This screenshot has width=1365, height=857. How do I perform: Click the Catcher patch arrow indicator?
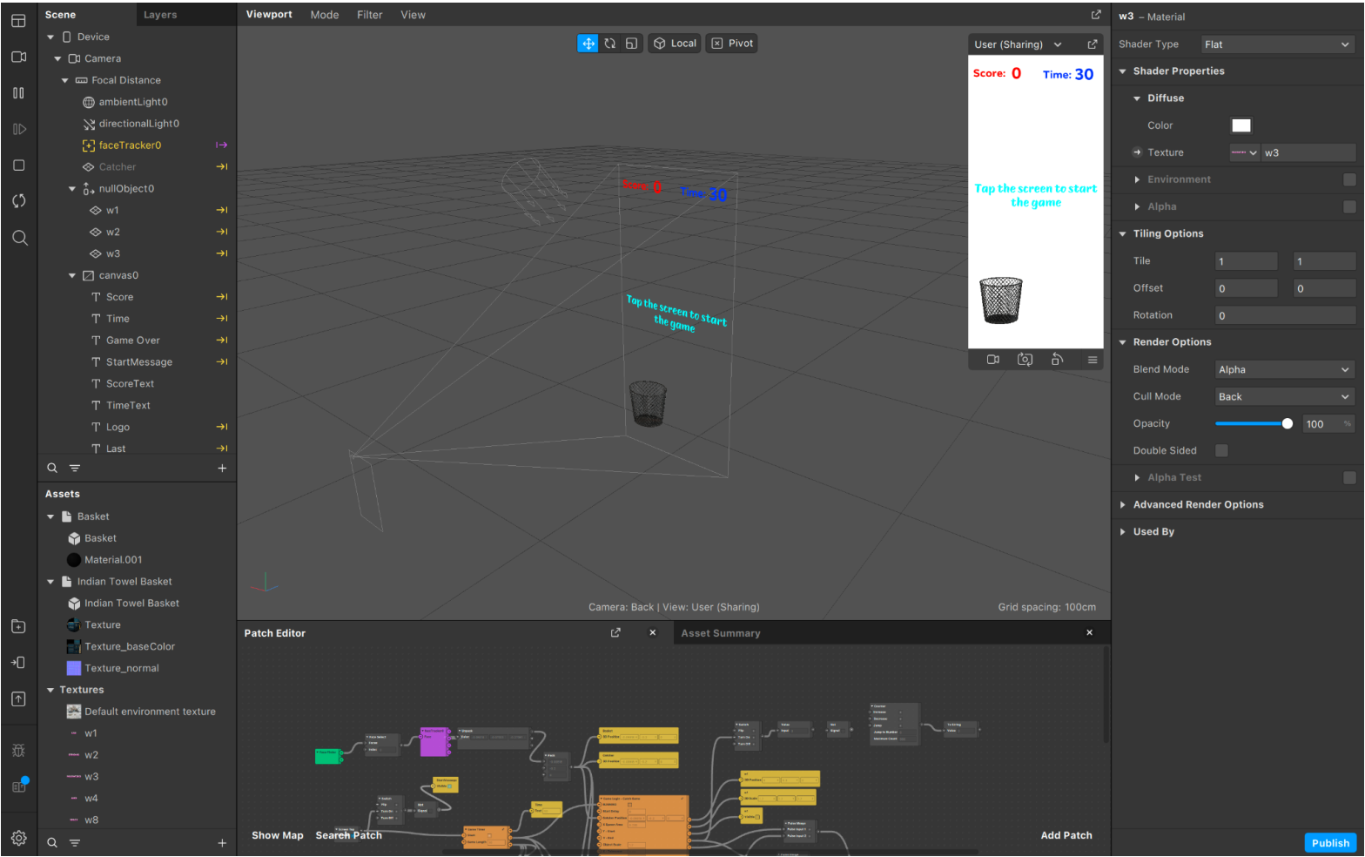pos(222,167)
